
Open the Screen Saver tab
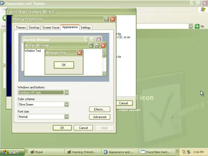point(51,28)
